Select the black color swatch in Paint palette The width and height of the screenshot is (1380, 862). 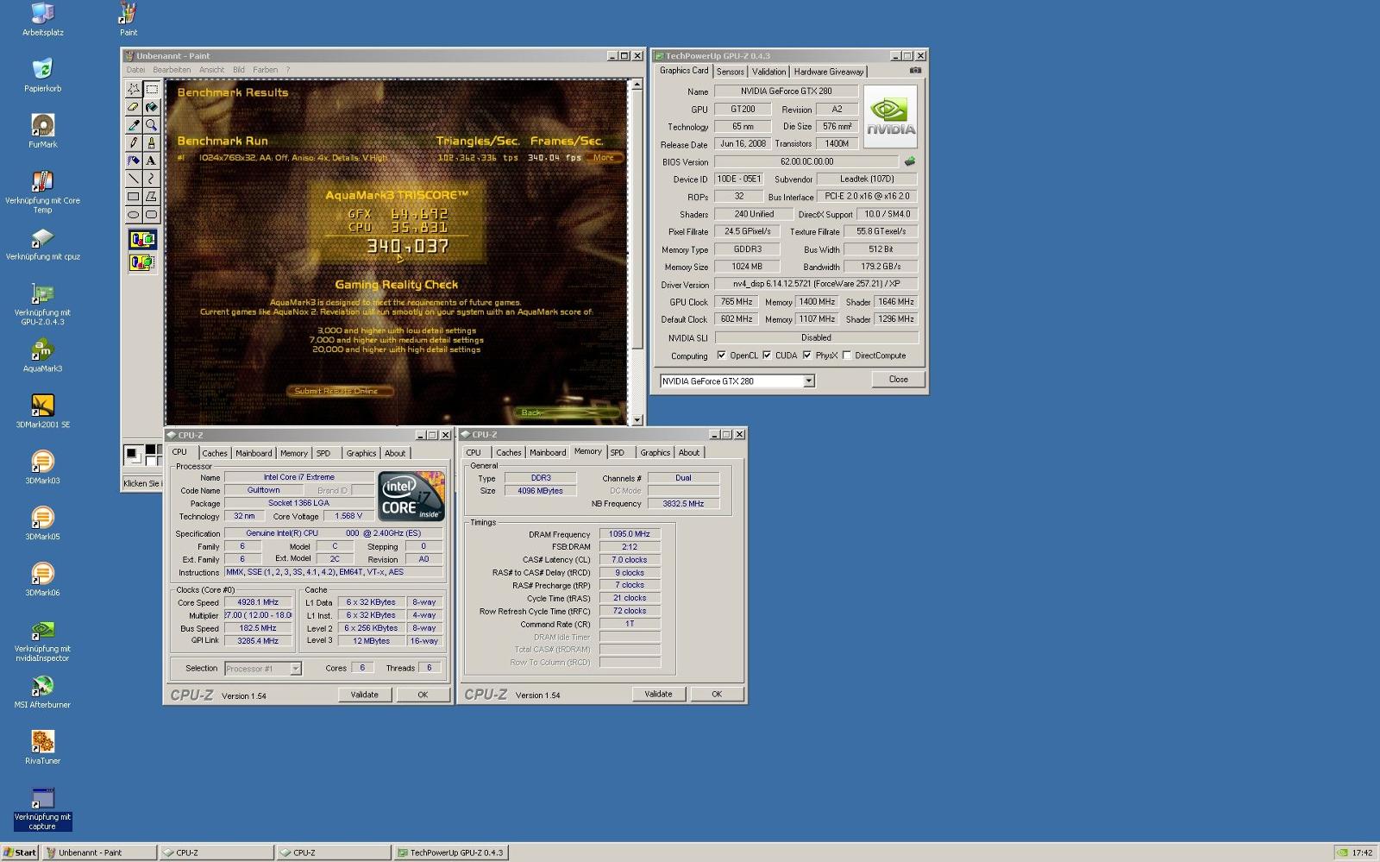point(150,450)
